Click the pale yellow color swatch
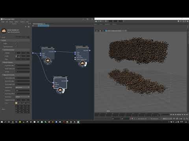Image resolution: width=189 pixels, height=141 pixels. [17, 103]
